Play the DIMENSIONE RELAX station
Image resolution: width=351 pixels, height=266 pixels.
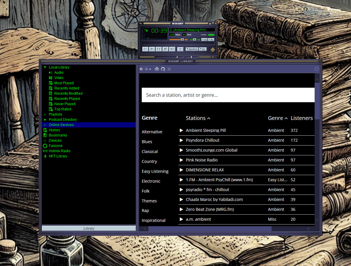181,170
